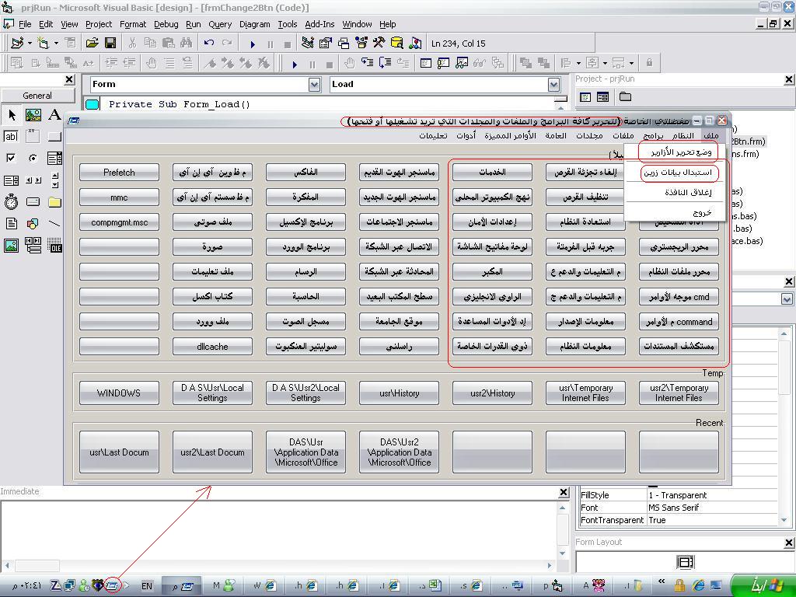Select the PictureBox tool in toolbox
The height and width of the screenshot is (597, 796).
33,115
